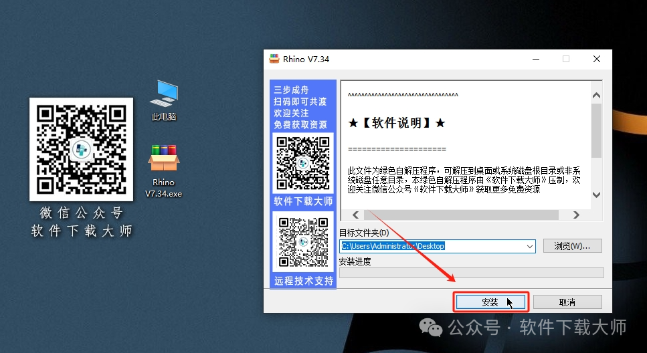Click the horizontal scroll right arrow

click(x=577, y=215)
